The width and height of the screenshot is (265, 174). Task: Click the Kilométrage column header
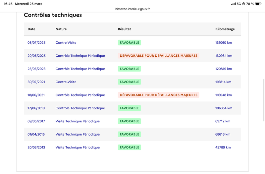[x=225, y=29]
